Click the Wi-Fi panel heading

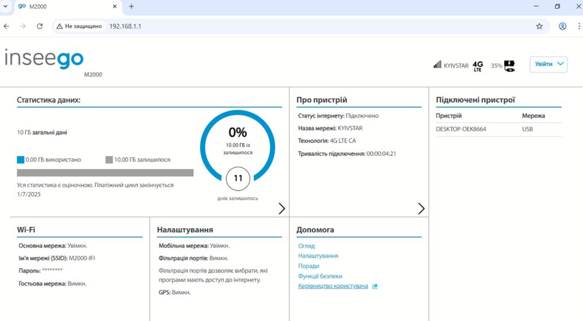[x=26, y=230]
